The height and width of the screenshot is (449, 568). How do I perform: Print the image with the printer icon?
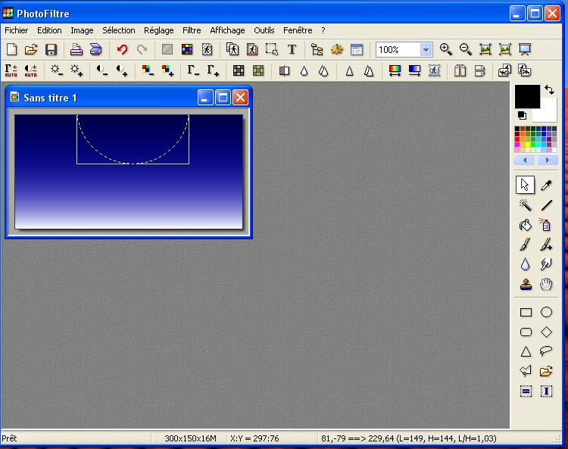coord(76,49)
